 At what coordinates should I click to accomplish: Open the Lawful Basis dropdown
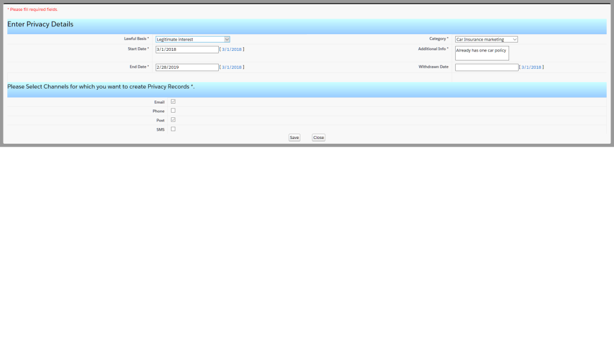[192, 40]
